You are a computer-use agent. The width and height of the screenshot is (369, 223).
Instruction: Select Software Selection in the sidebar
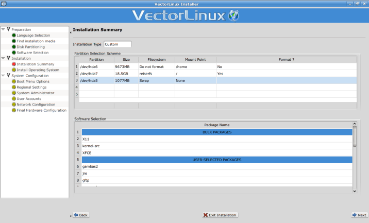[x=32, y=53]
